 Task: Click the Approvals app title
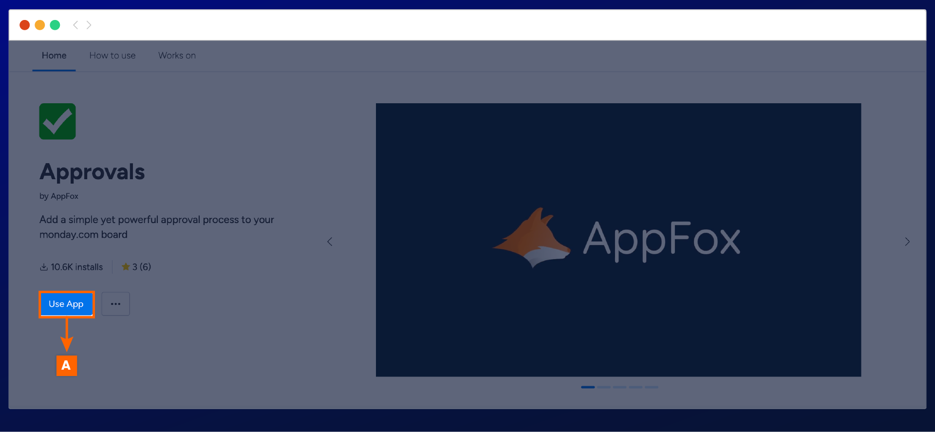pyautogui.click(x=92, y=172)
